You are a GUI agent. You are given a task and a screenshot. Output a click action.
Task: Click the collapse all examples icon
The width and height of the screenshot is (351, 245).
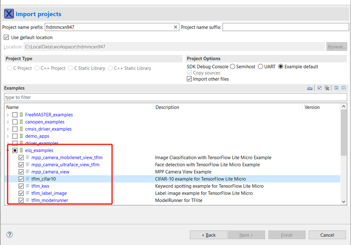pos(344,88)
